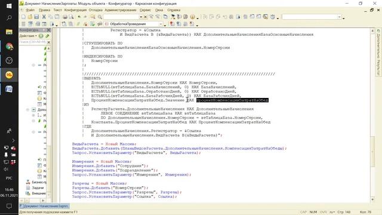This screenshot has width=382, height=215.
Task: Click the green icon beside Действия
Action: [41, 36]
